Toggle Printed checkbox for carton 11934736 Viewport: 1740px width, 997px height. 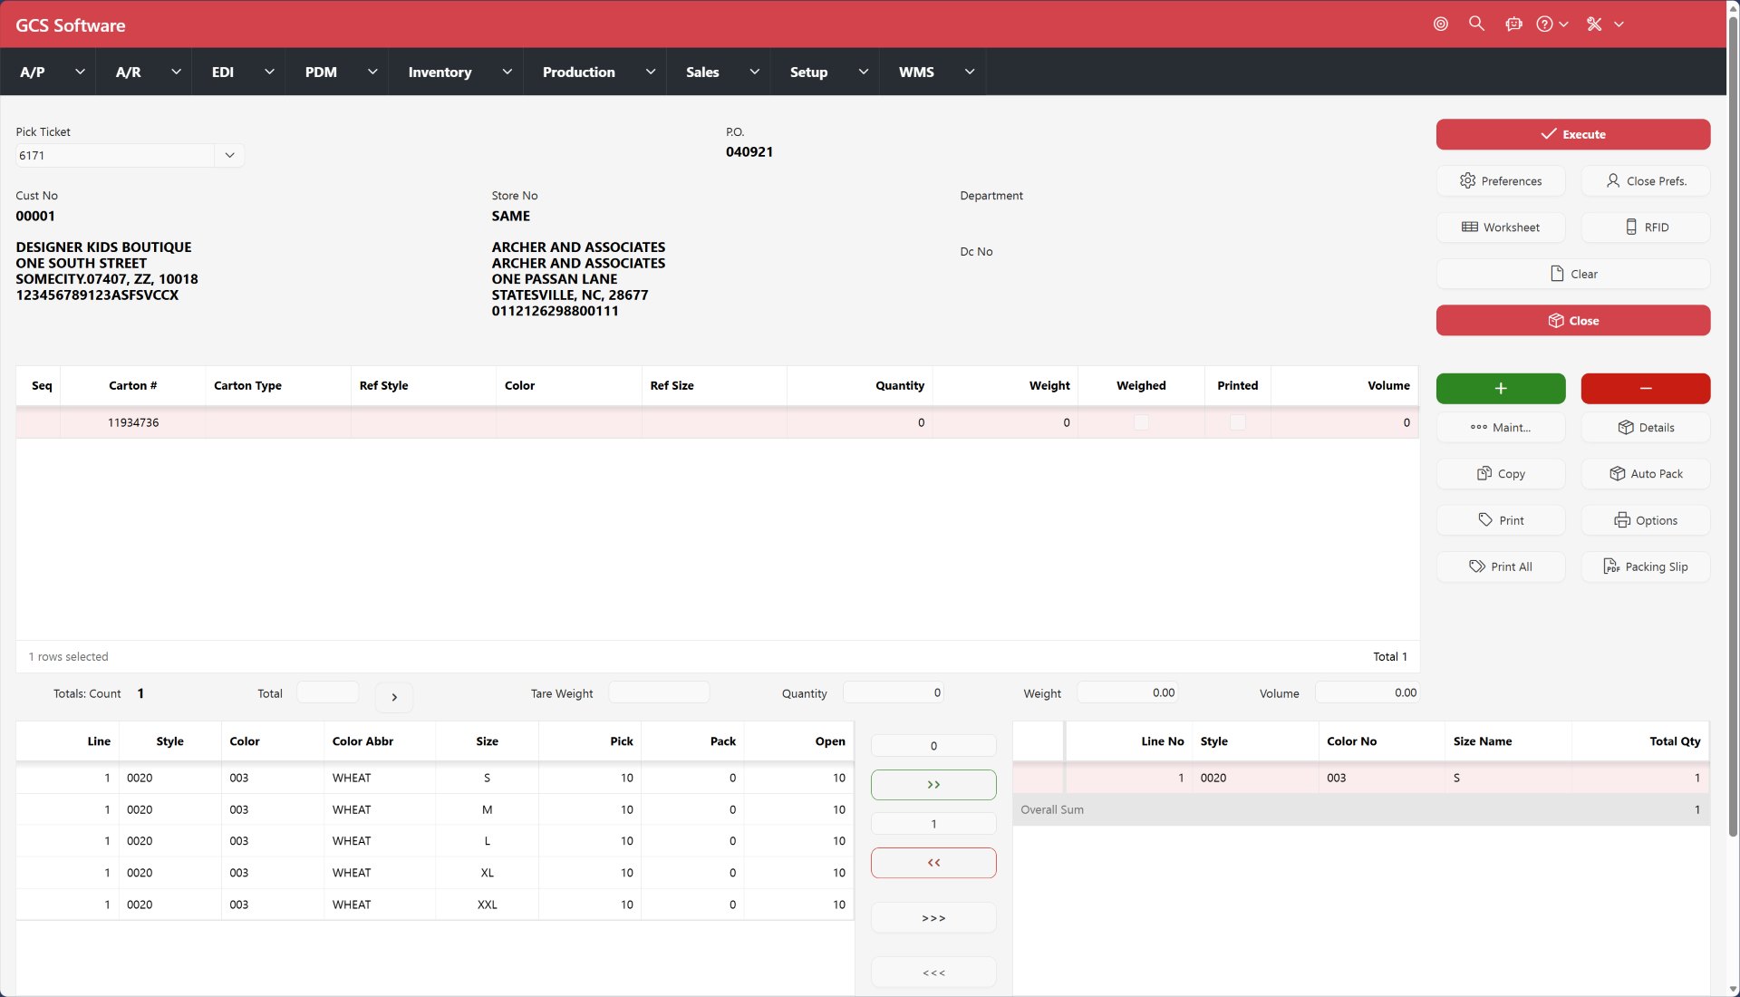point(1237,422)
